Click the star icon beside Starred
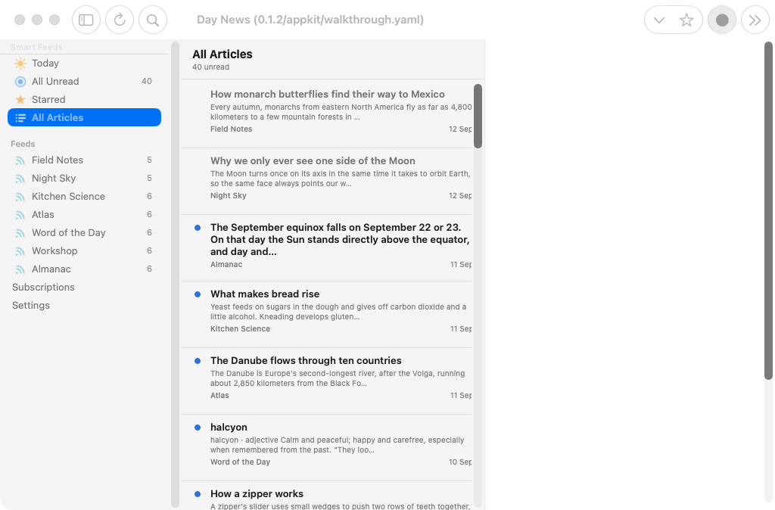The width and height of the screenshot is (775, 510). point(20,99)
